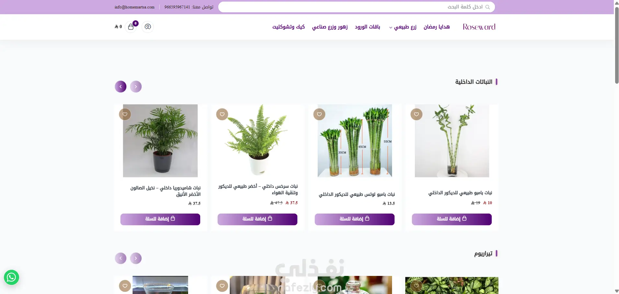The image size is (619, 294).
Task: Click the WhatsApp chat icon
Action: [11, 277]
